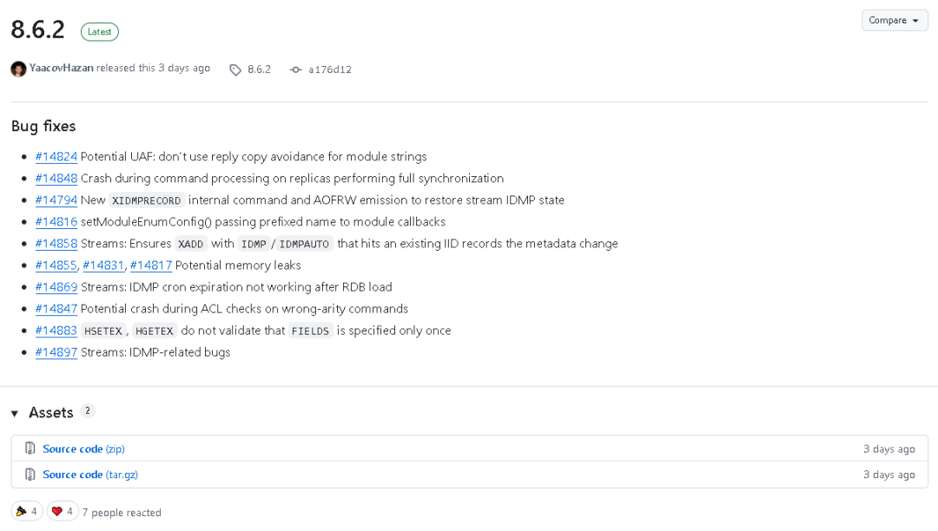Toggle the heart reaction

(x=63, y=511)
